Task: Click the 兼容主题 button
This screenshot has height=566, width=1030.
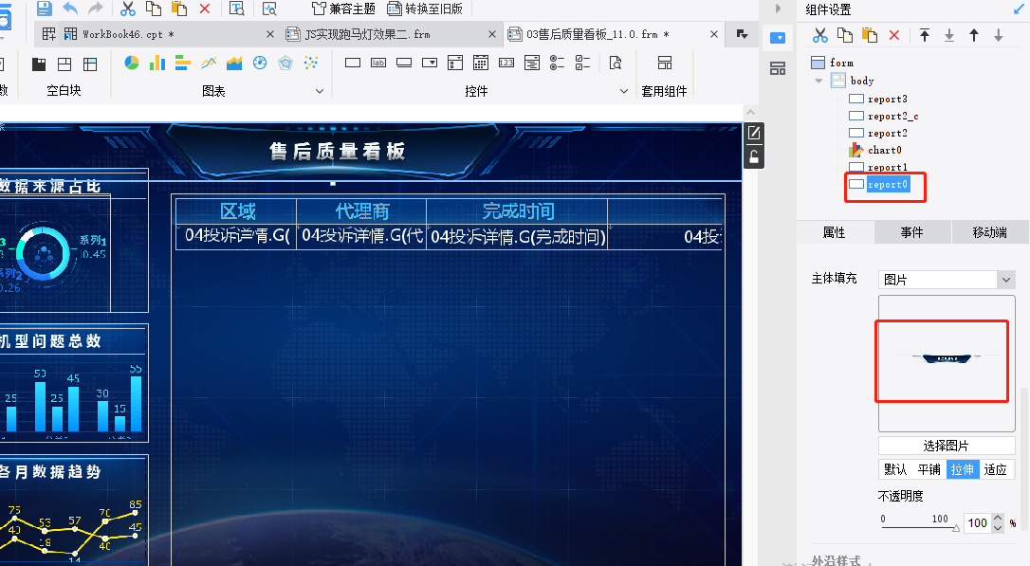Action: 344,9
